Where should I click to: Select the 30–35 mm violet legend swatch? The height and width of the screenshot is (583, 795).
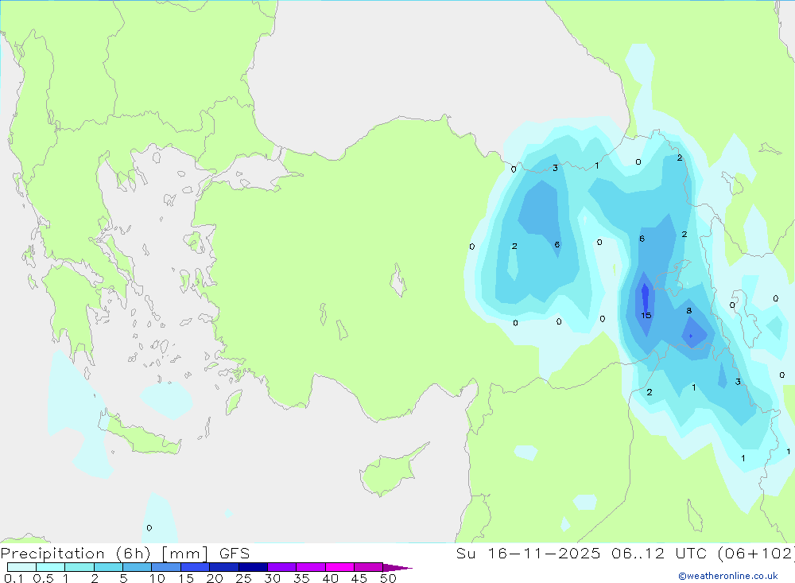click(x=282, y=567)
